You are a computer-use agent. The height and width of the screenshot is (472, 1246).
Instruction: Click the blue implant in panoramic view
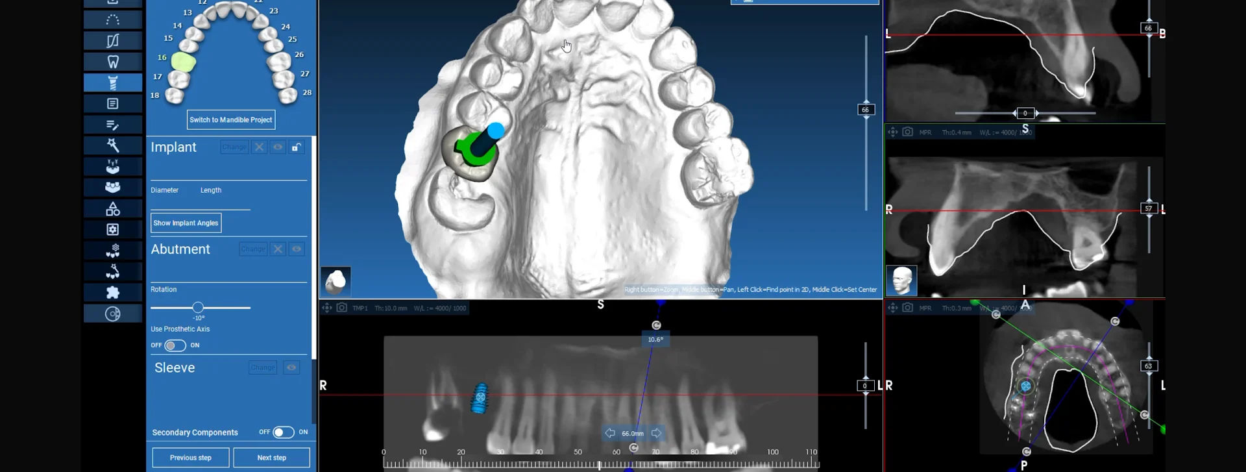[x=480, y=397]
